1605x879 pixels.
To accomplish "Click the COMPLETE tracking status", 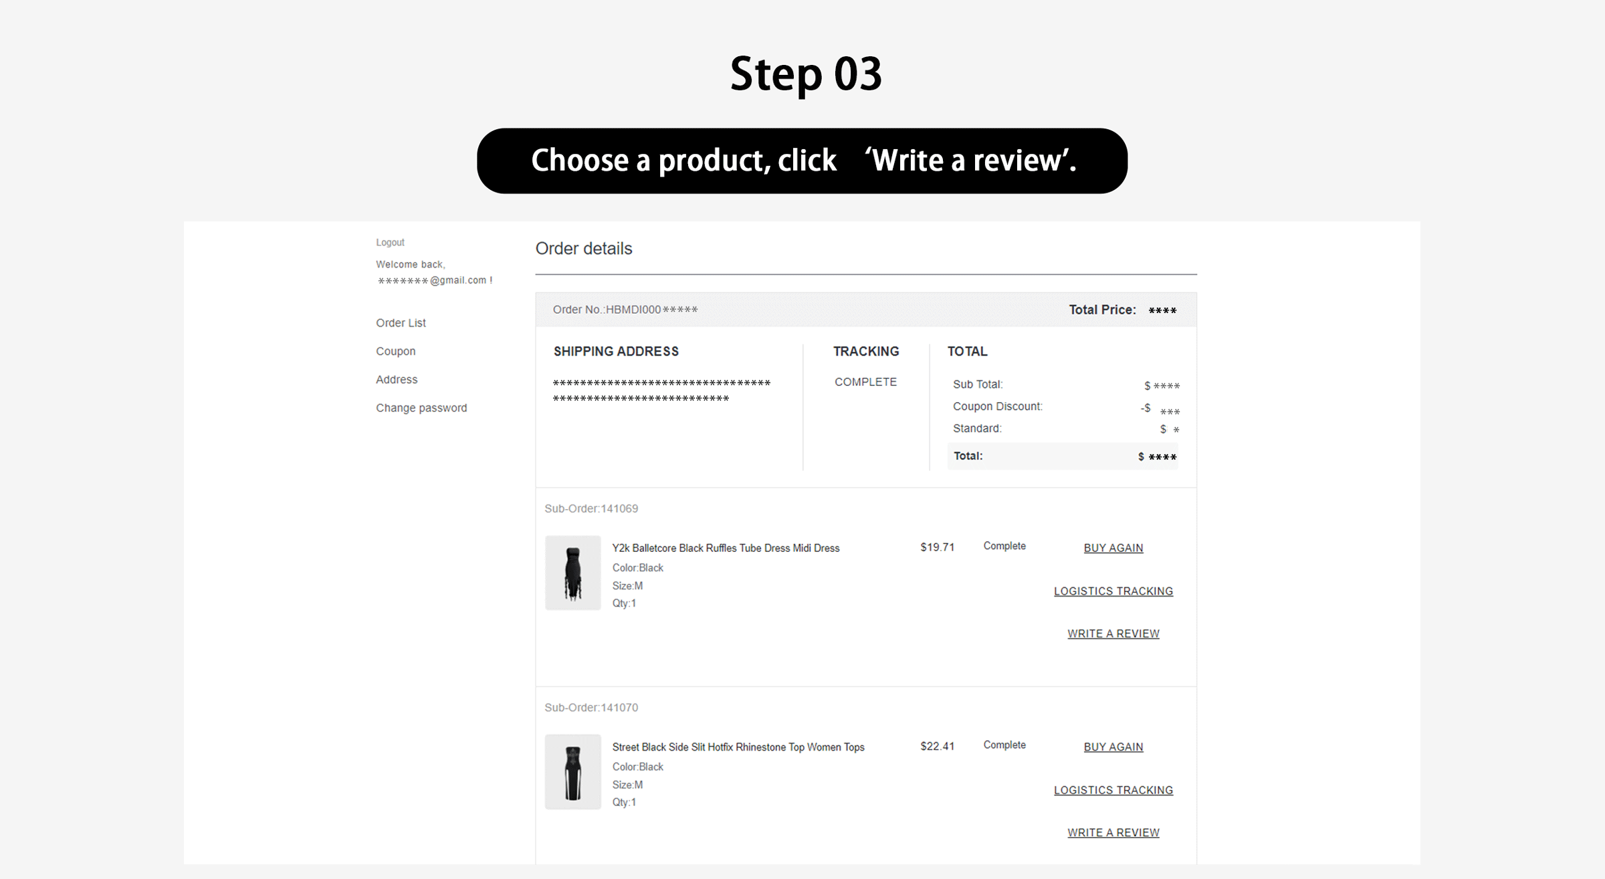I will coord(865,382).
